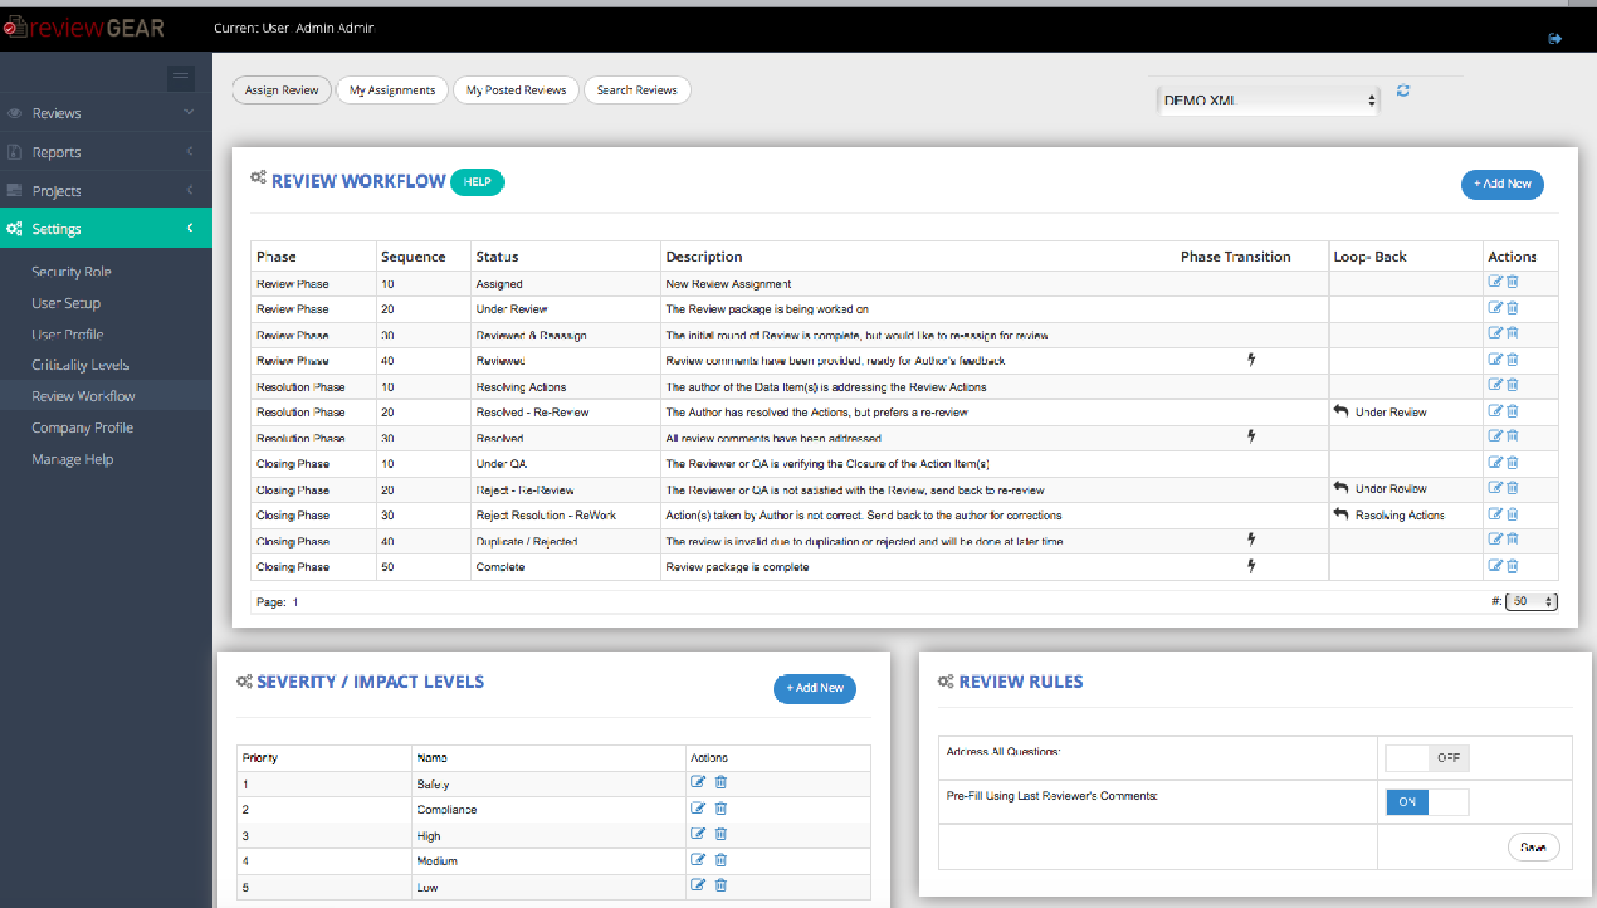Screen dimensions: 1597x908
Task: Save the review rules
Action: point(1533,847)
